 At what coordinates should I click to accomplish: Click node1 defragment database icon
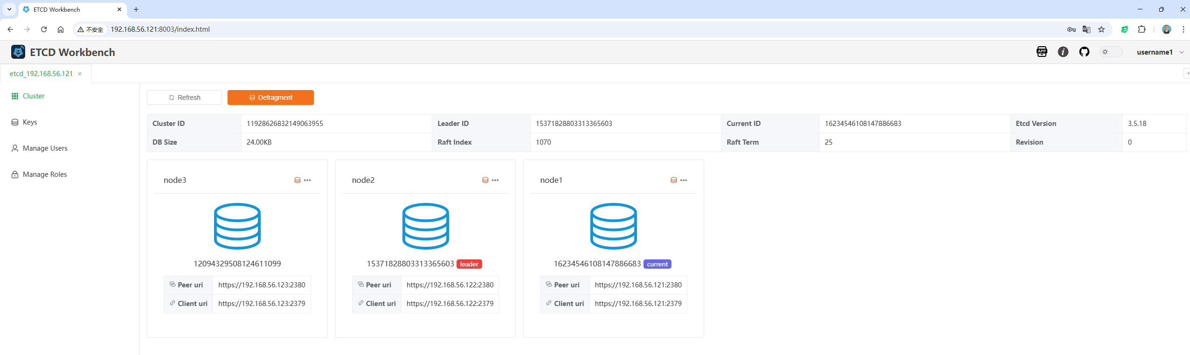(x=673, y=180)
